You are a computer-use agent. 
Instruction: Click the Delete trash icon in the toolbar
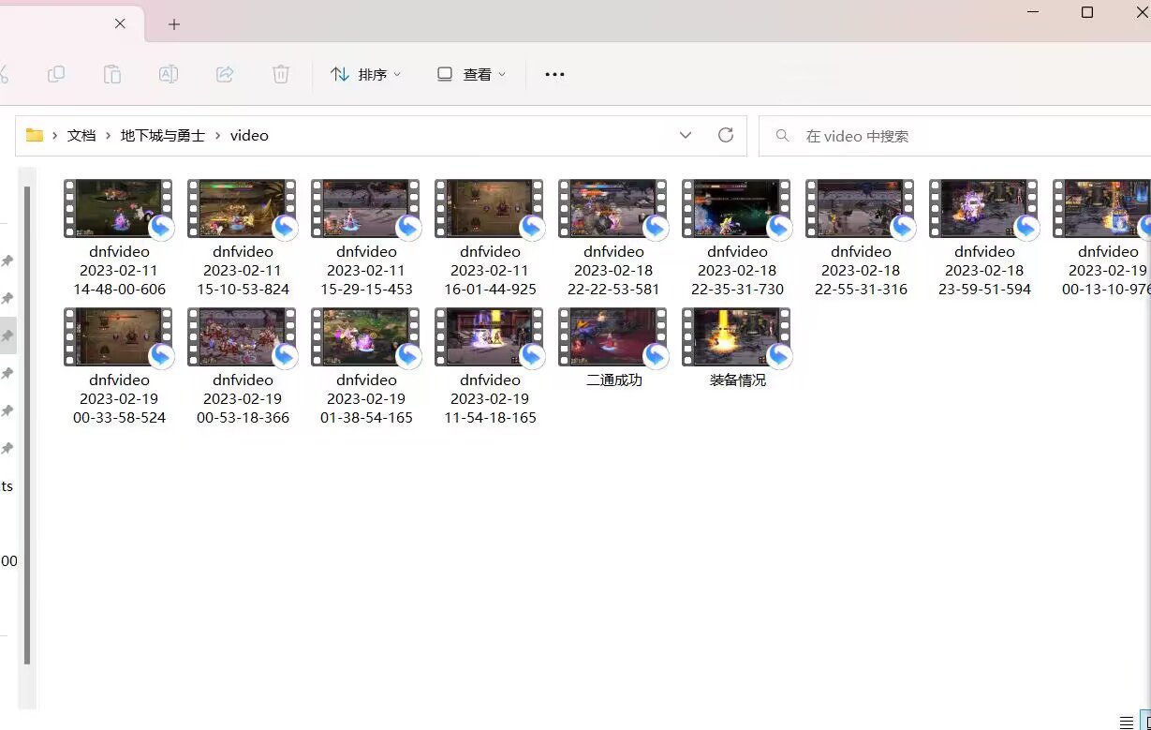(281, 74)
